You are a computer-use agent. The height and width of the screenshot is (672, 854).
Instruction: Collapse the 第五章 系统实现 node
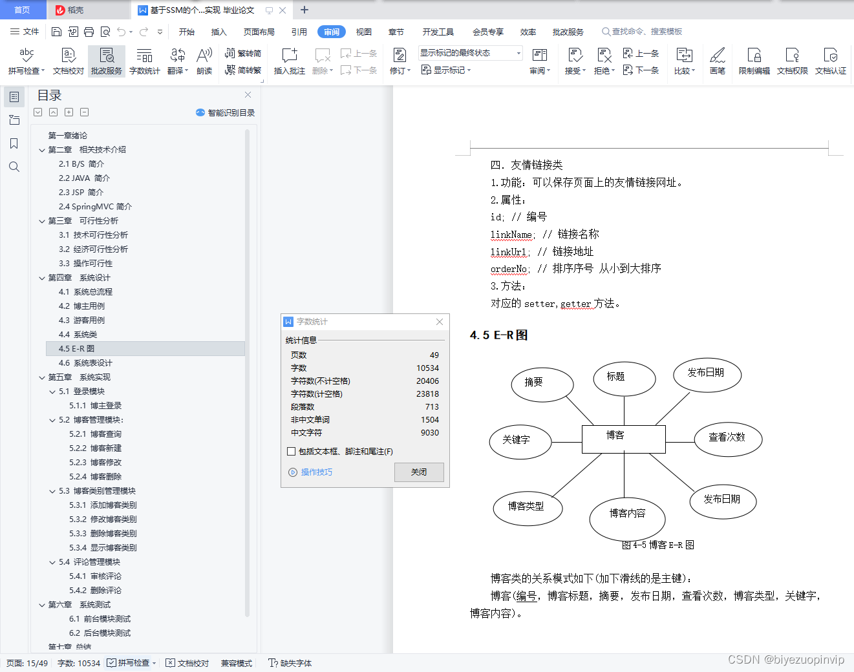(42, 377)
